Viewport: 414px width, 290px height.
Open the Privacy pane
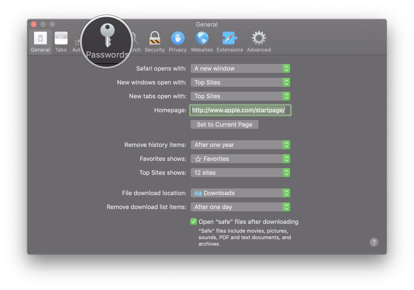(178, 40)
